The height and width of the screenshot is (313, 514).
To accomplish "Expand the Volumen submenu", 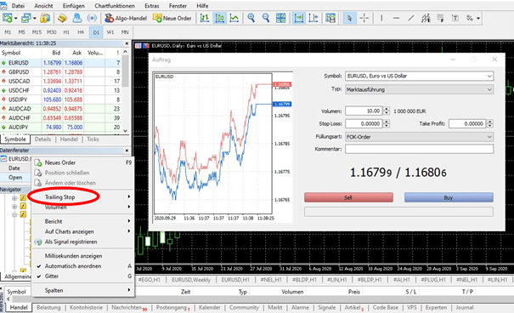I will 83,207.
